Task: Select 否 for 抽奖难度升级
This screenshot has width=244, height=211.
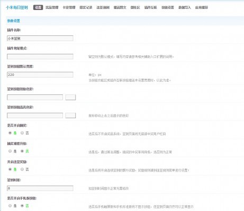Action: click(x=22, y=151)
